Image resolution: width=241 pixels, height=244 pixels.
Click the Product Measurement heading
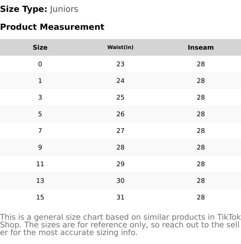pos(52,27)
